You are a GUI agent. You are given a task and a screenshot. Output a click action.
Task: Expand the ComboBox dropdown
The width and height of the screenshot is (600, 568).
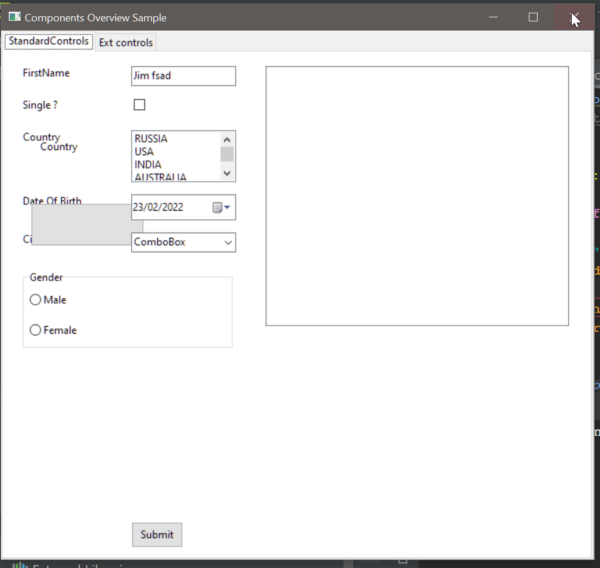(x=228, y=242)
